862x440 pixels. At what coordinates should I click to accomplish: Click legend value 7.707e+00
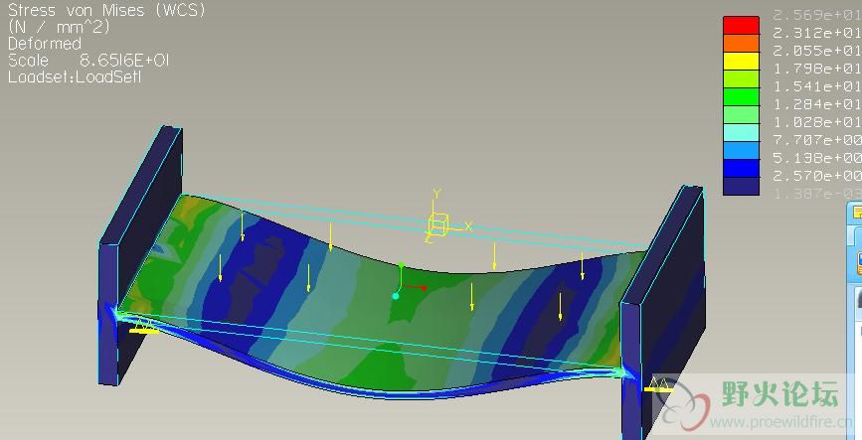817,139
